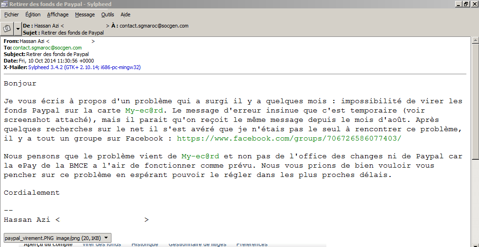This screenshot has height=247, width=479.
Task: Click the second My-ec@rd link after 'vient de'
Action: pos(200,156)
